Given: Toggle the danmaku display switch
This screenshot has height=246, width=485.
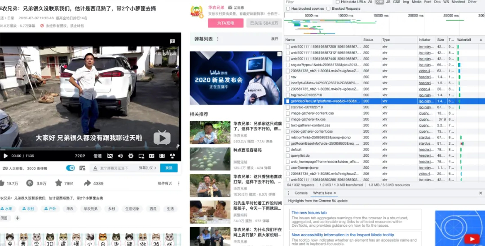Looking at the screenshot, I should 70,168.
